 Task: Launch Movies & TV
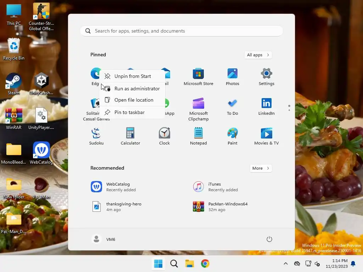(x=266, y=136)
